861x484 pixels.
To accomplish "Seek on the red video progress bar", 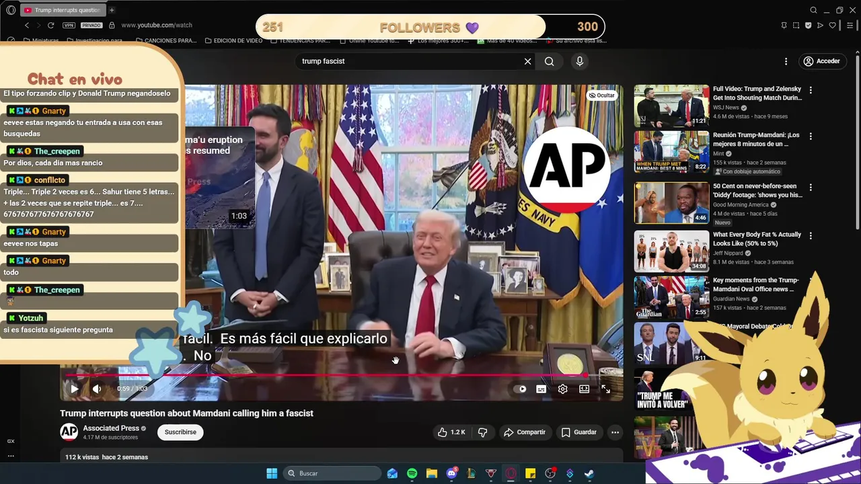I will [342, 375].
